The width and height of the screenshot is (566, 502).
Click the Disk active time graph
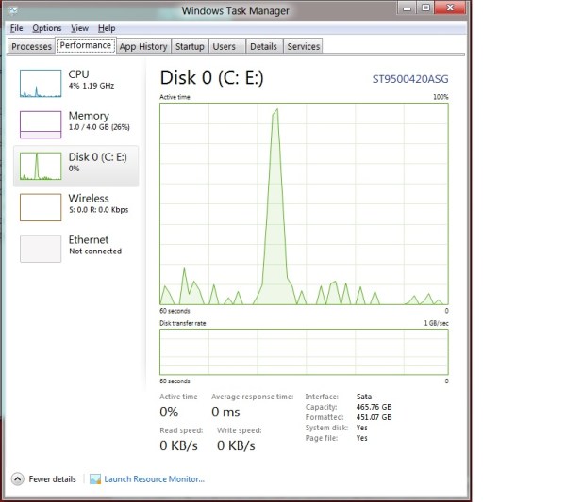pyautogui.click(x=304, y=203)
